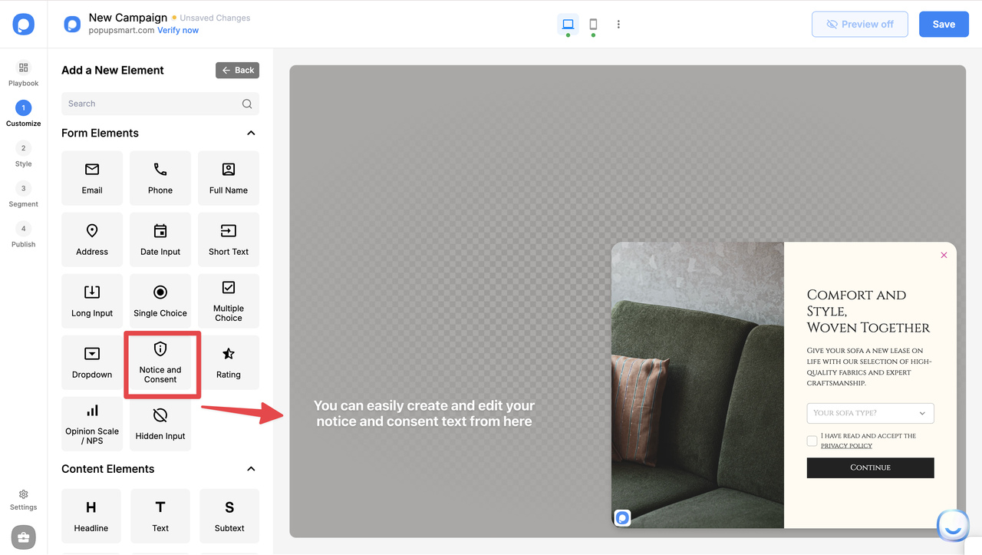Add a Hidden Input element

[x=160, y=424]
